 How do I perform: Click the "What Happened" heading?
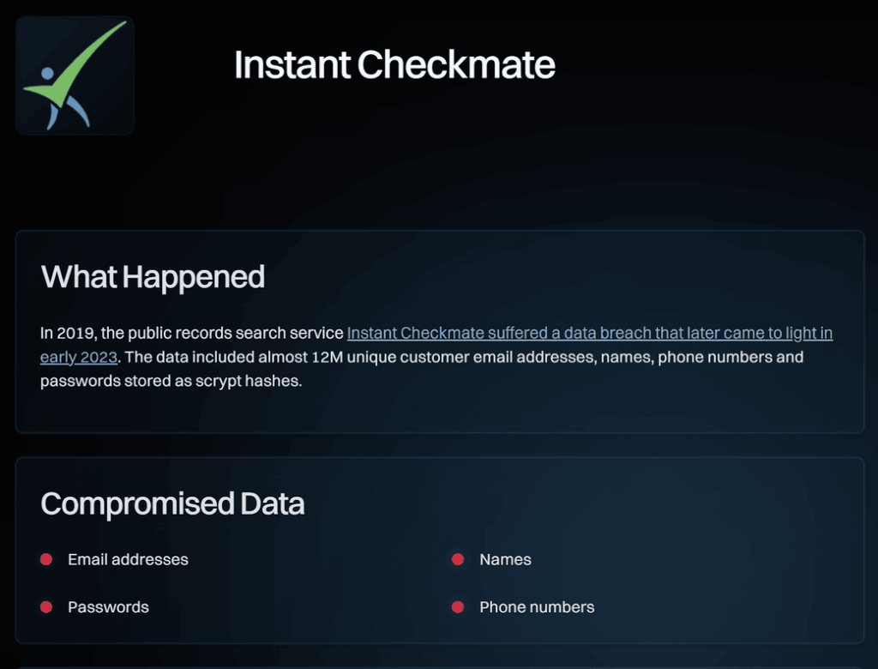tap(153, 277)
